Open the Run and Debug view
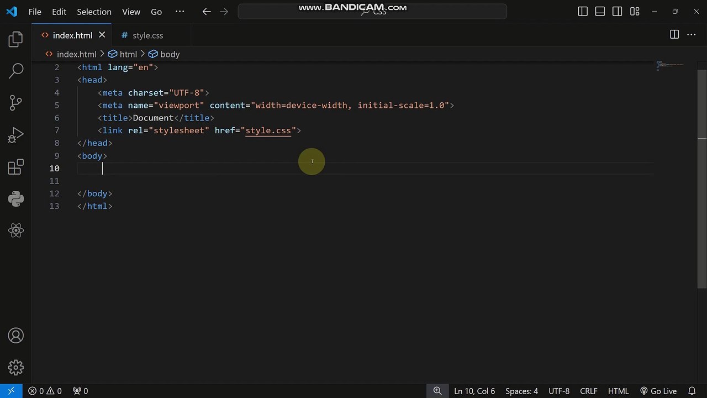This screenshot has height=398, width=707. click(16, 135)
